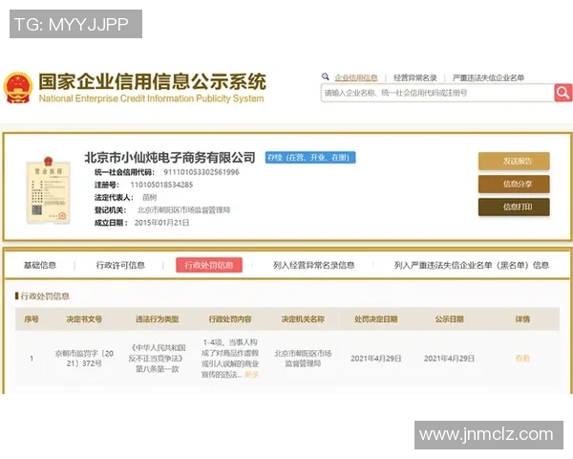Click the 信息分享 button

click(514, 185)
